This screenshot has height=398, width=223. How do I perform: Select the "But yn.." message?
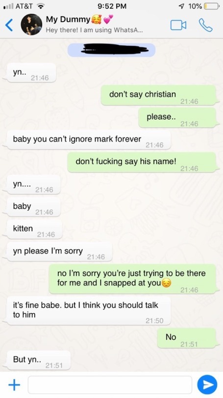point(39,360)
